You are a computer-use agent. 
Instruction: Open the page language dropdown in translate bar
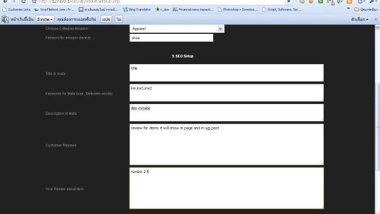tap(45, 19)
